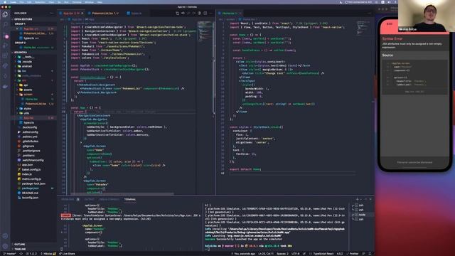Open the Accounts icon in activity bar
Image resolution: width=455 pixels, height=256 pixels.
(5, 236)
